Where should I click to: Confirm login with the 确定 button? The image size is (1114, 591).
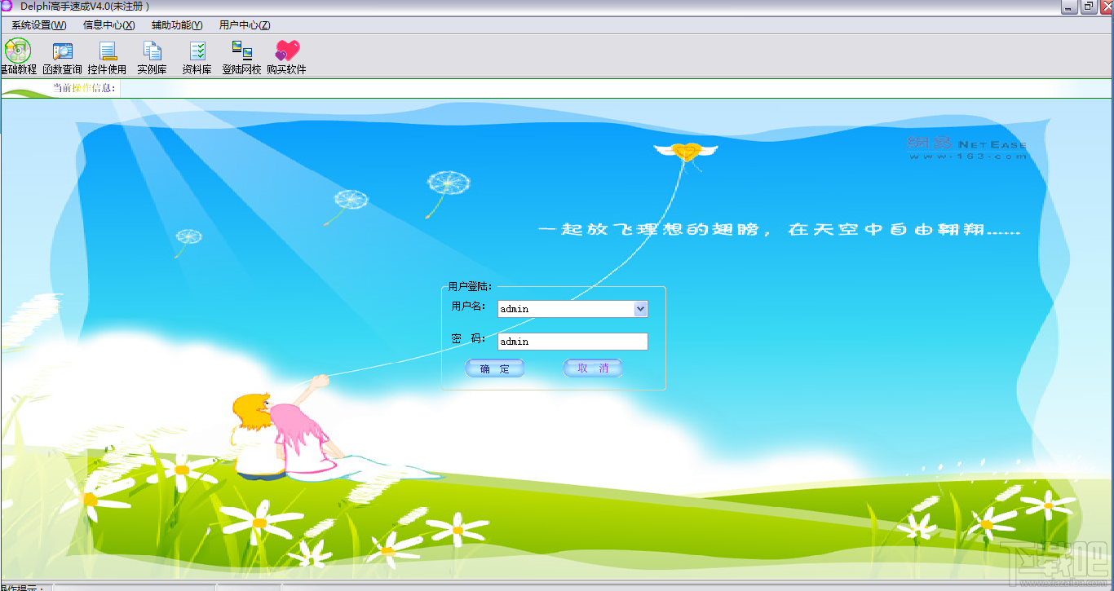495,368
